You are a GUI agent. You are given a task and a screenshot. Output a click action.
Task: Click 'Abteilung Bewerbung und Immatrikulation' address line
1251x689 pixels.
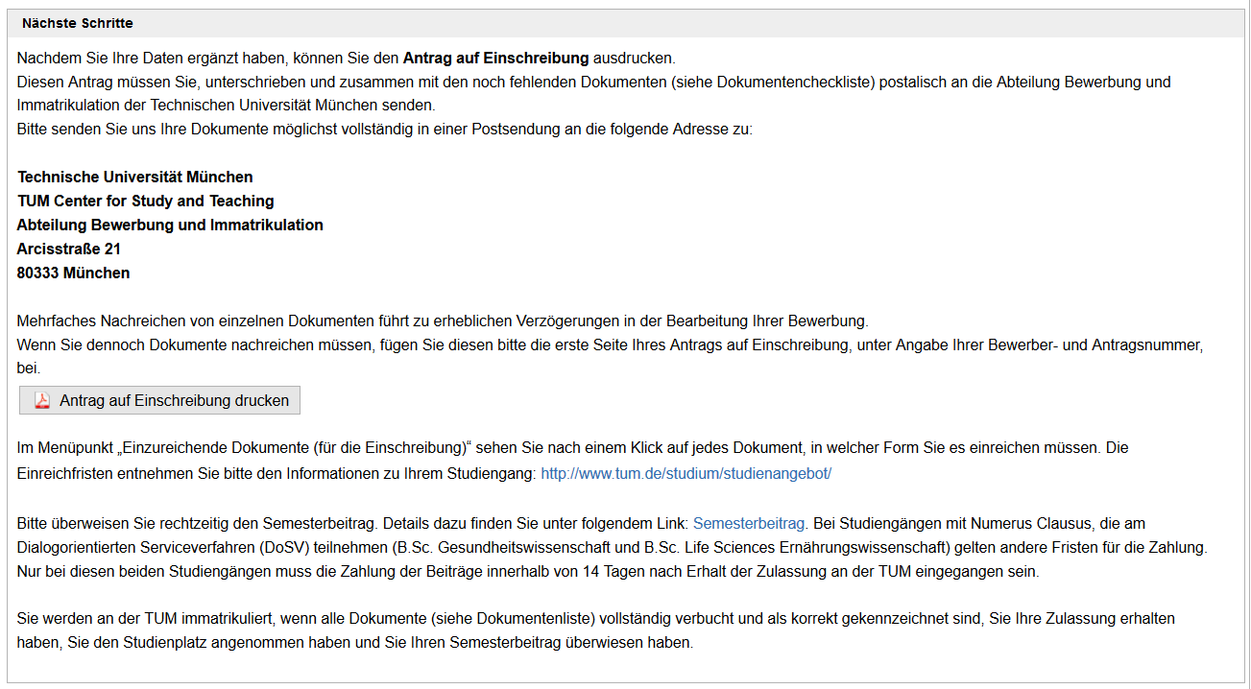click(170, 225)
